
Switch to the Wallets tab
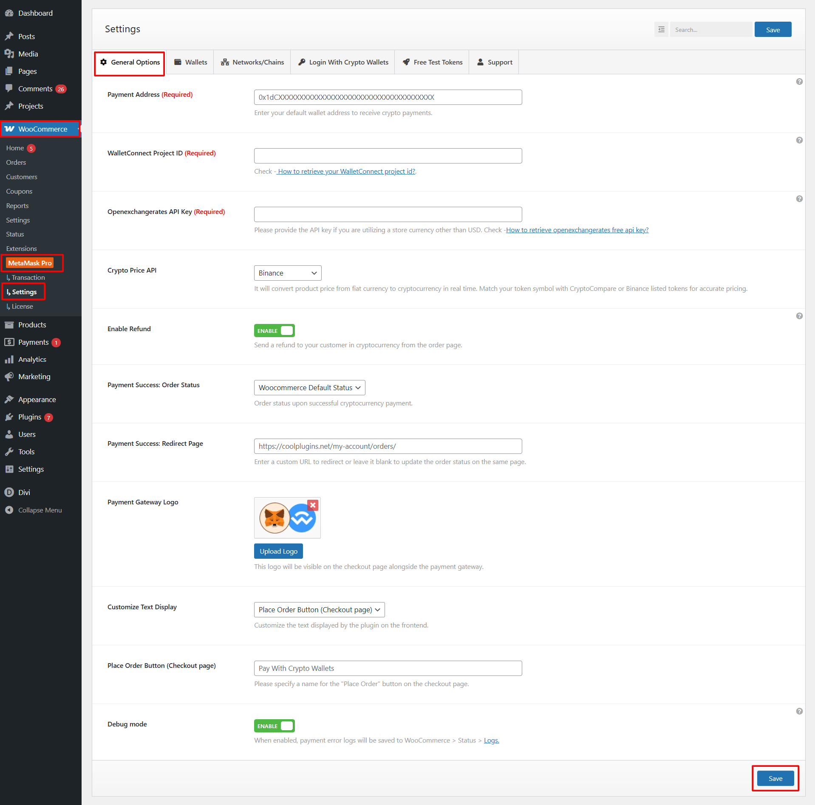click(190, 62)
